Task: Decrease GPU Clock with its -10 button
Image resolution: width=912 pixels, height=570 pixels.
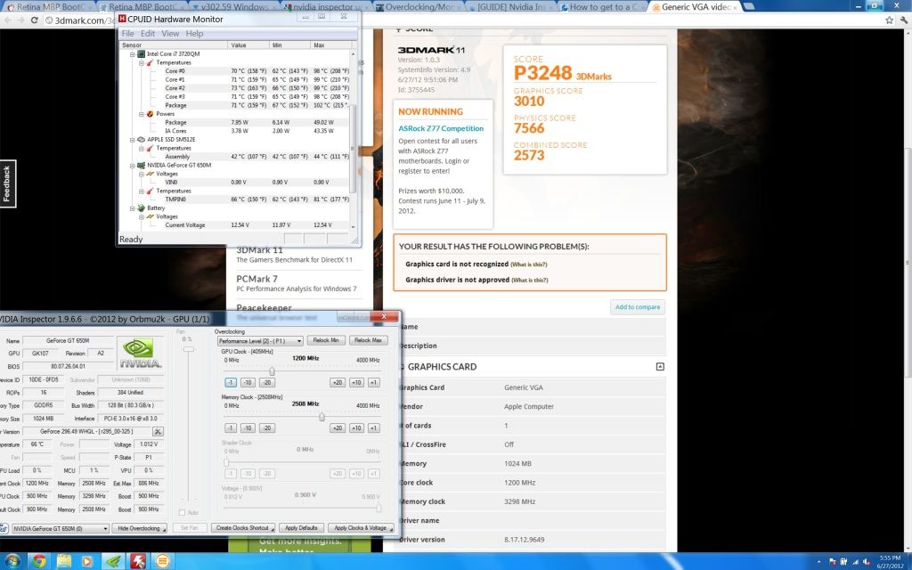Action: point(248,383)
